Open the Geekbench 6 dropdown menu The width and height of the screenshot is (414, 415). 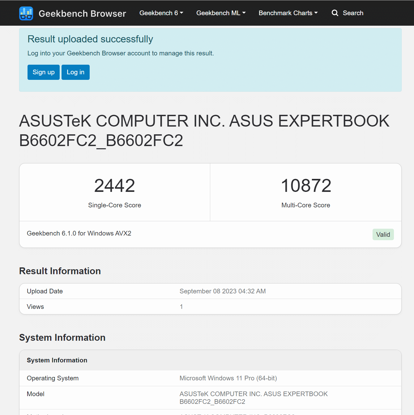[x=161, y=13]
